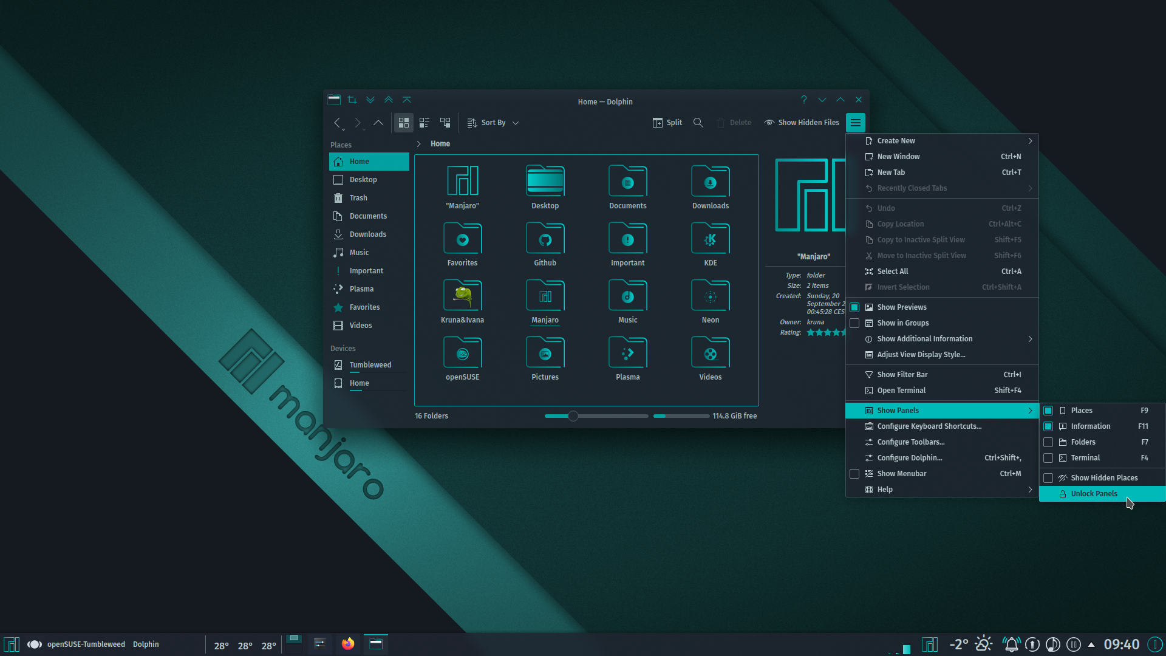Screen dimensions: 1166x656
Task: Uncheck the Places panel option
Action: [1048, 411]
